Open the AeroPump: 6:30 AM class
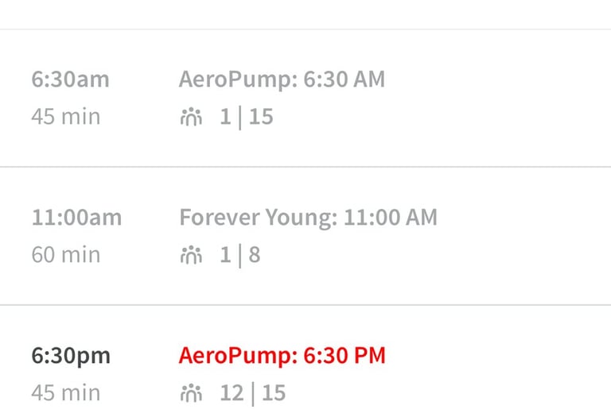 [282, 79]
